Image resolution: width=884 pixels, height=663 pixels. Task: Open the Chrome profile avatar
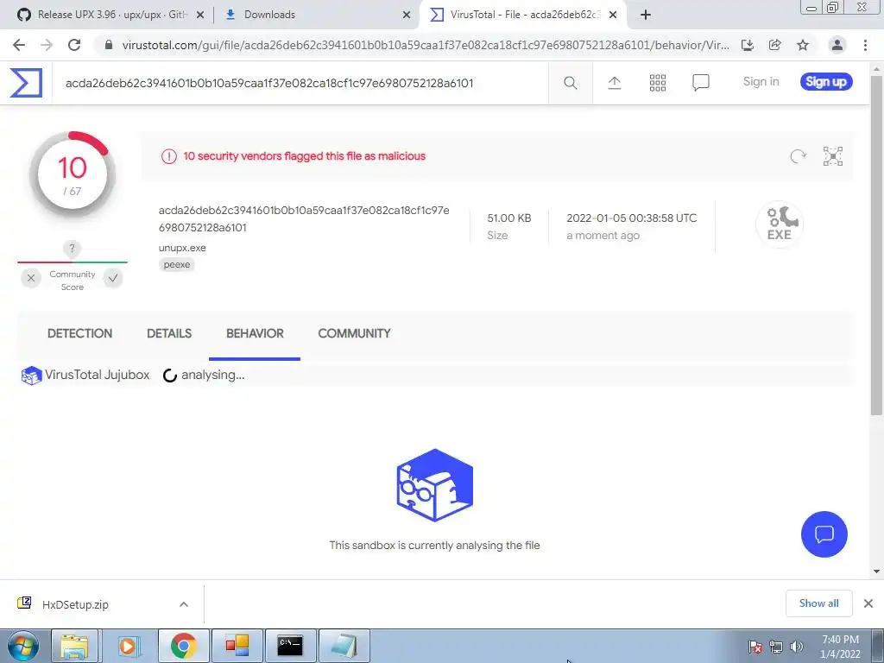(837, 45)
